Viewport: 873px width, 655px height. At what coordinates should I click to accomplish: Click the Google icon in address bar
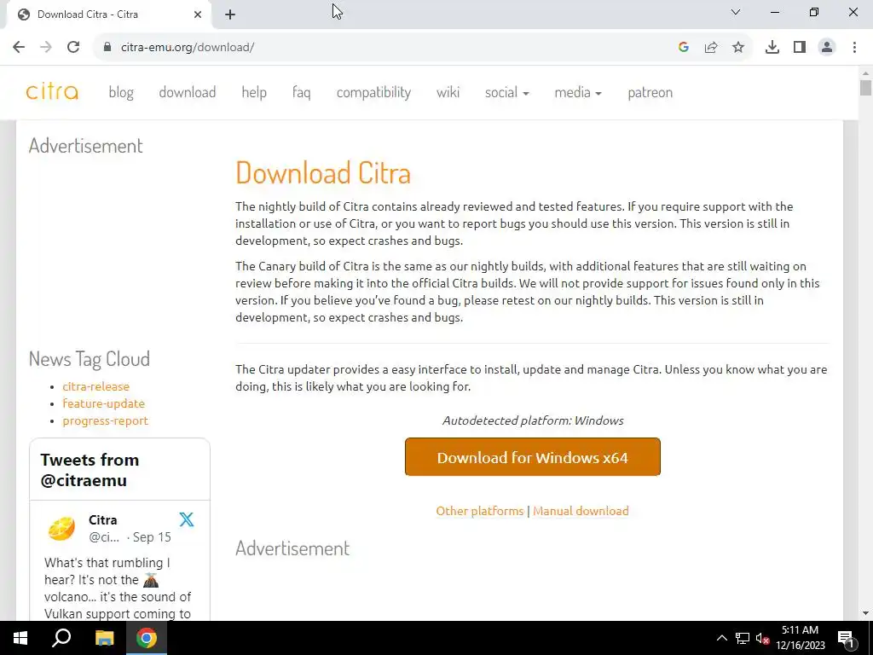coord(684,48)
